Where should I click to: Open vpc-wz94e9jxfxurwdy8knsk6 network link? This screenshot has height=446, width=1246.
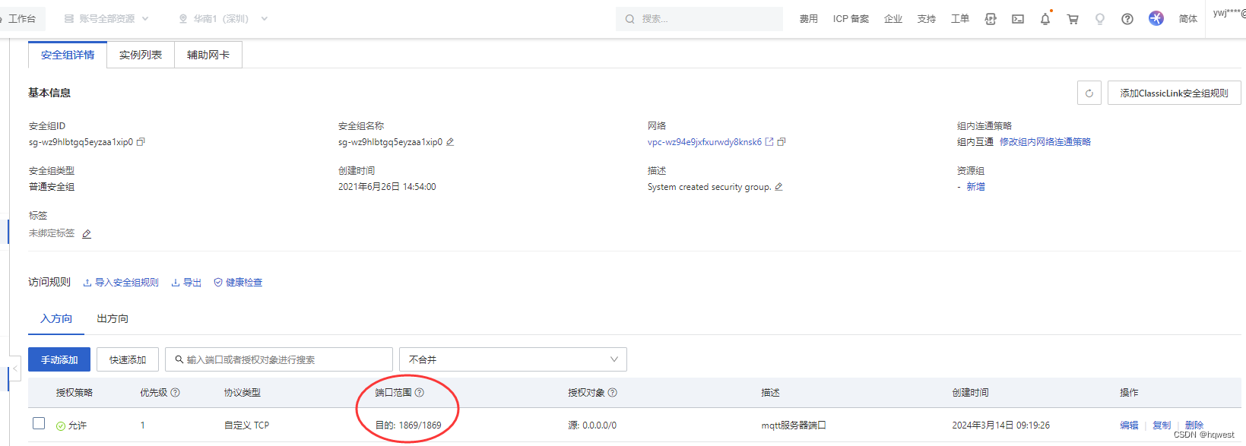(705, 142)
